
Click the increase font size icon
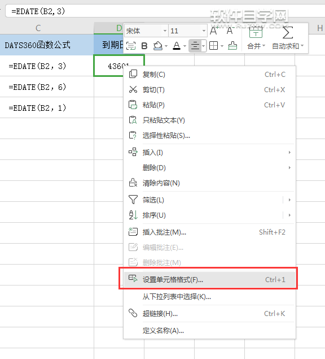(x=214, y=31)
